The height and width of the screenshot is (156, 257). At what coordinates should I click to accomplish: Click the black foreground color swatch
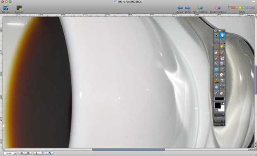(x=218, y=105)
